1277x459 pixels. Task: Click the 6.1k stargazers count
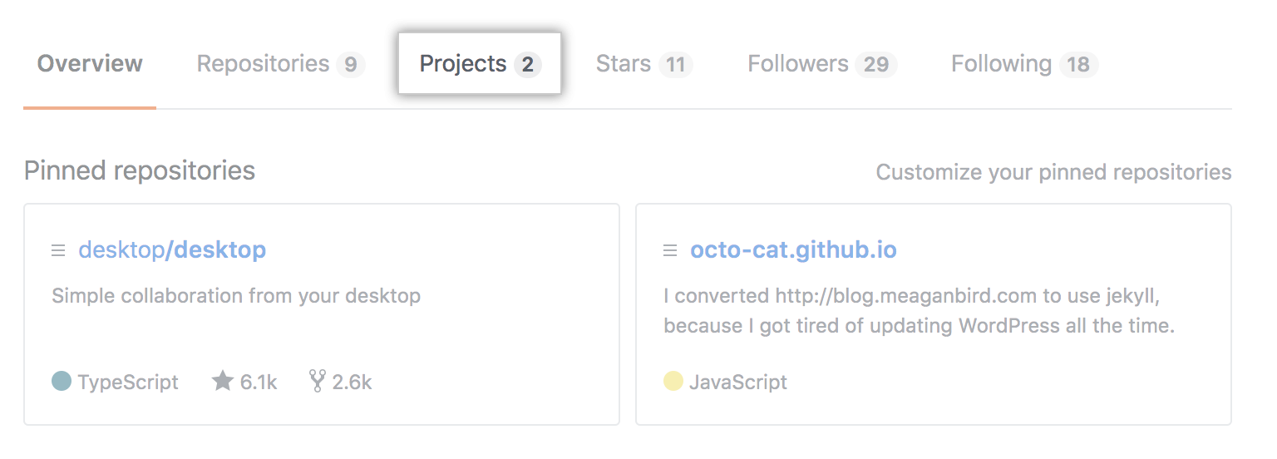[x=258, y=382]
